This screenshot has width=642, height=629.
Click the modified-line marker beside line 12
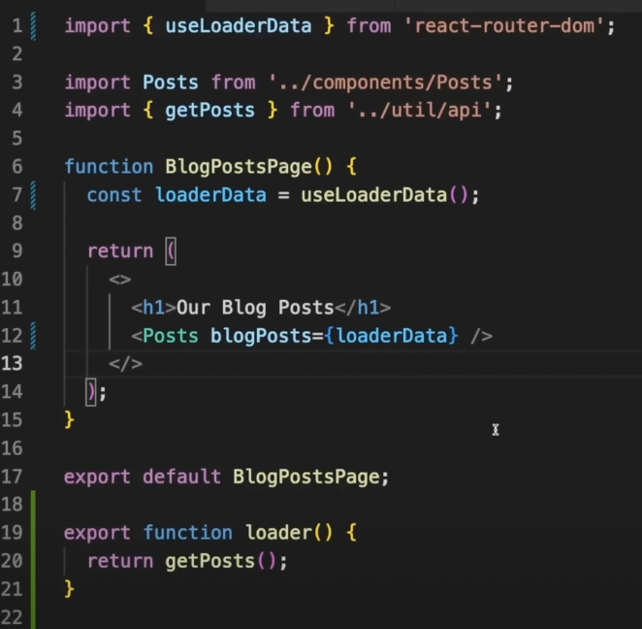click(34, 336)
